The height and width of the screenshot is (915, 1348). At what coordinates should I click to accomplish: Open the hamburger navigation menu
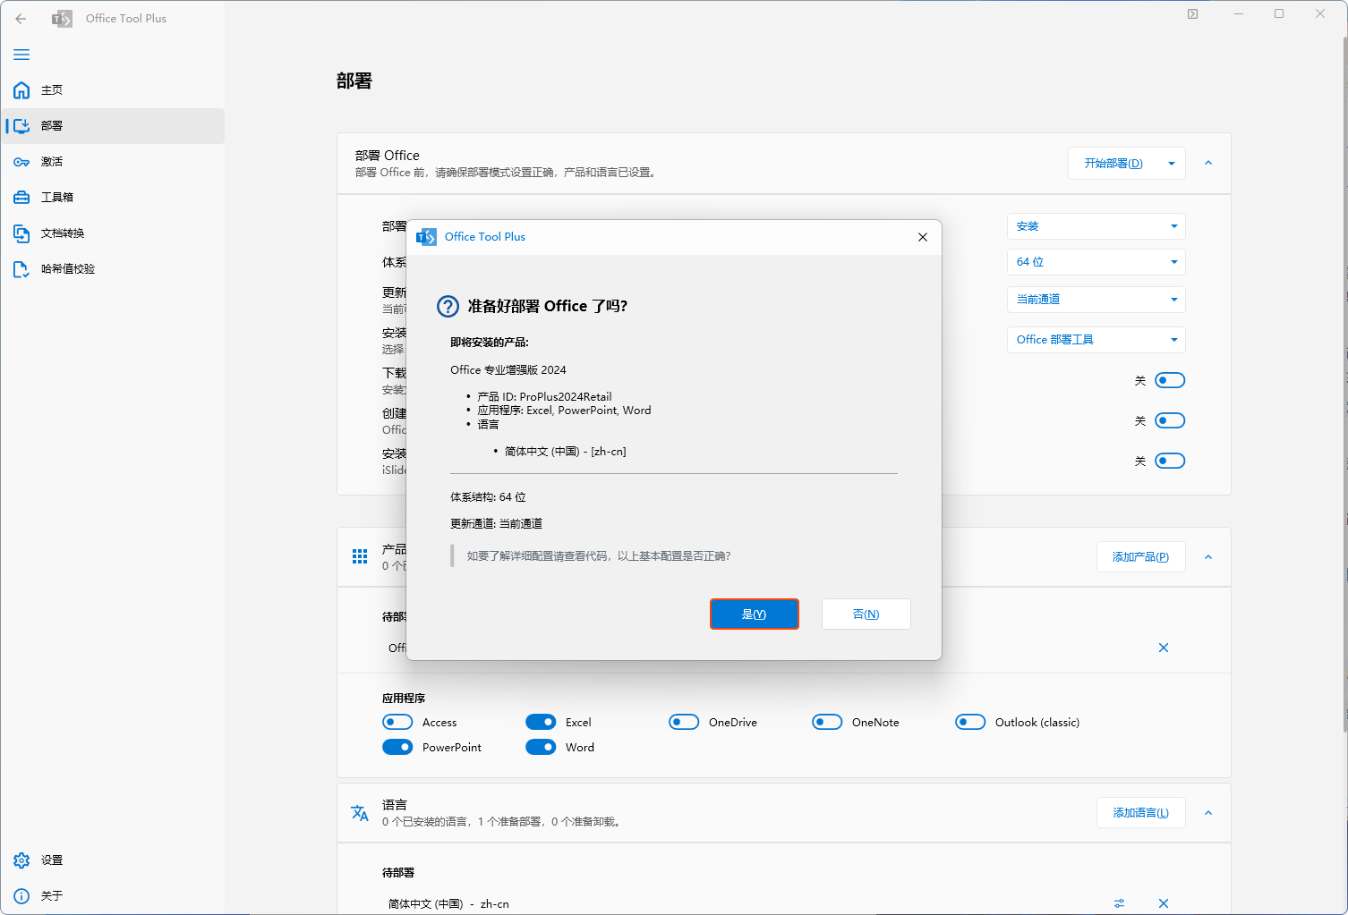click(21, 55)
